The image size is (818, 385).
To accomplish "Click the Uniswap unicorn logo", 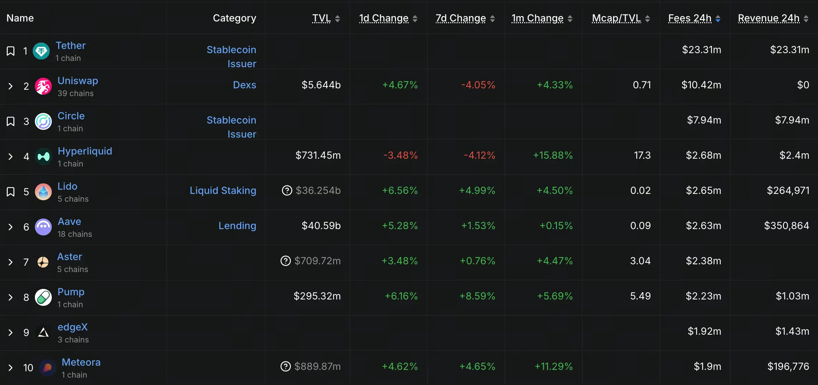I will tap(43, 86).
